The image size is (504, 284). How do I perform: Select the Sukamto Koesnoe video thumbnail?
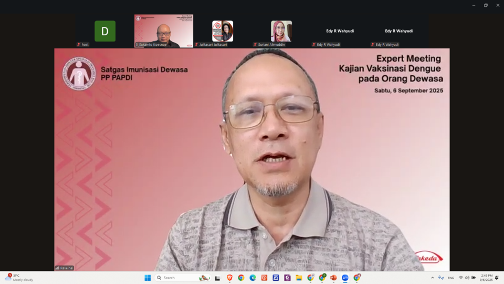pos(164,31)
